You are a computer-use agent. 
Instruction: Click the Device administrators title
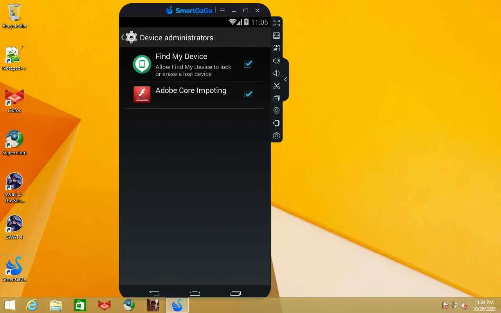(x=177, y=38)
